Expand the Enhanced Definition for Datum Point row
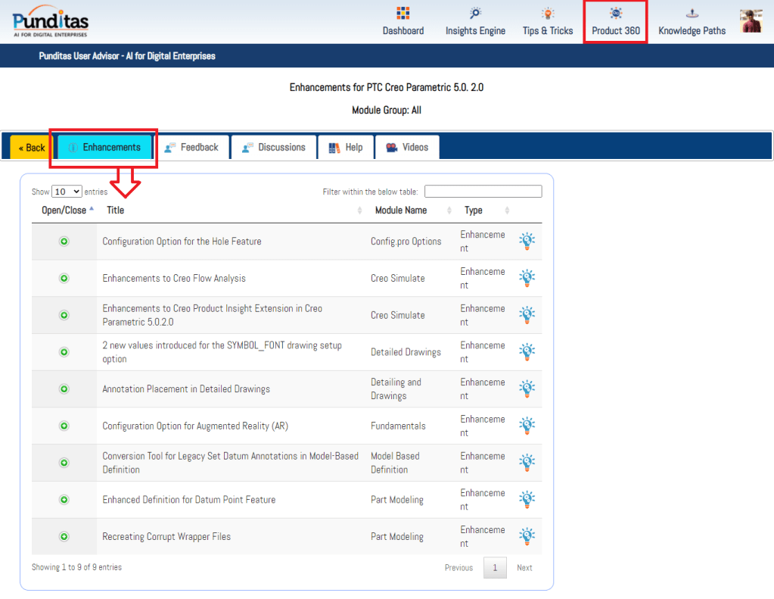Image resolution: width=774 pixels, height=599 pixels. pos(64,500)
